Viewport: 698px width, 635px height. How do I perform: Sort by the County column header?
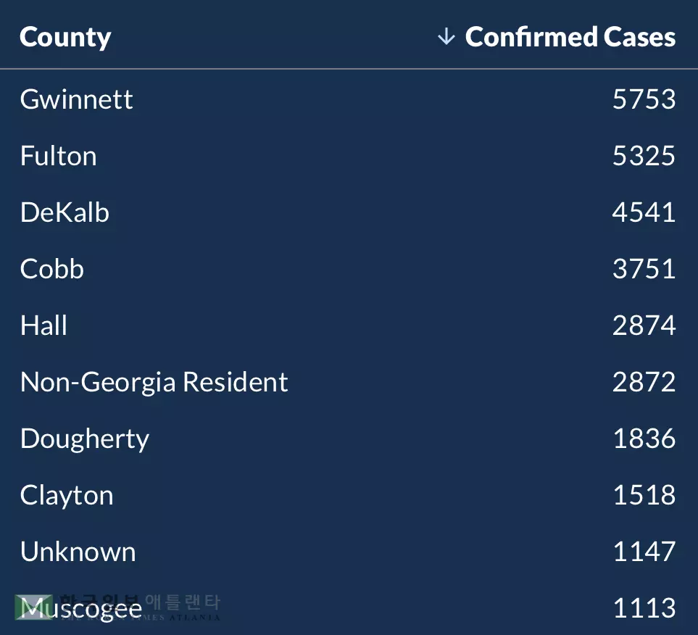[65, 37]
